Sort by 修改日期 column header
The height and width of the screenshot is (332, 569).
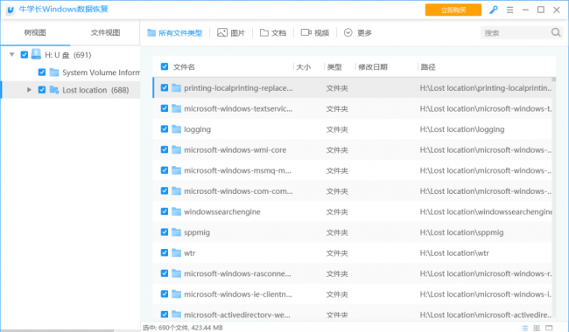pos(373,67)
